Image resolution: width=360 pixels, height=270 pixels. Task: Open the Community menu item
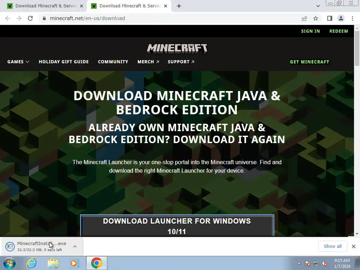click(113, 62)
